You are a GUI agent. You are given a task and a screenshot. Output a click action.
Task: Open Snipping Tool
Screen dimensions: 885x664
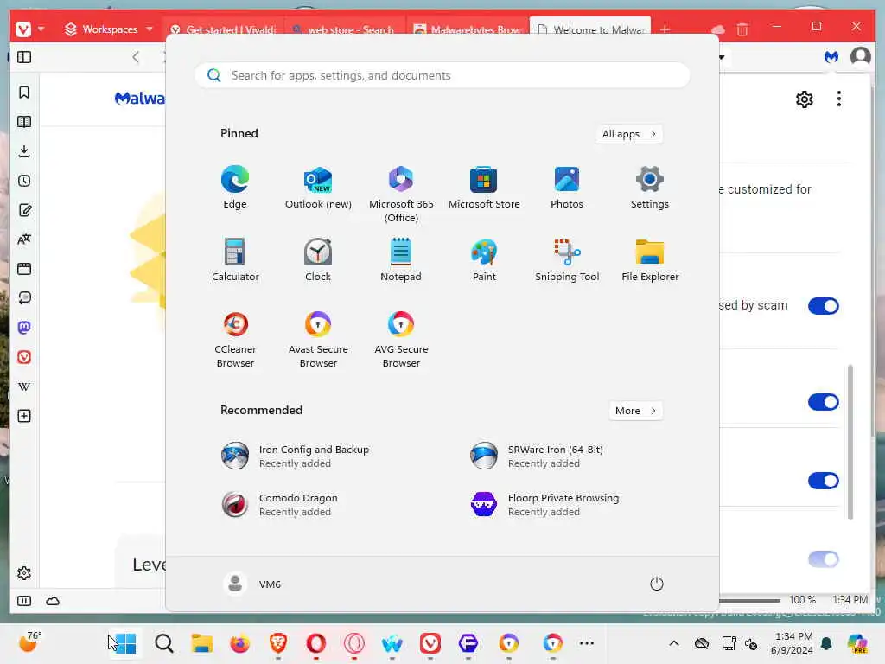(x=567, y=260)
